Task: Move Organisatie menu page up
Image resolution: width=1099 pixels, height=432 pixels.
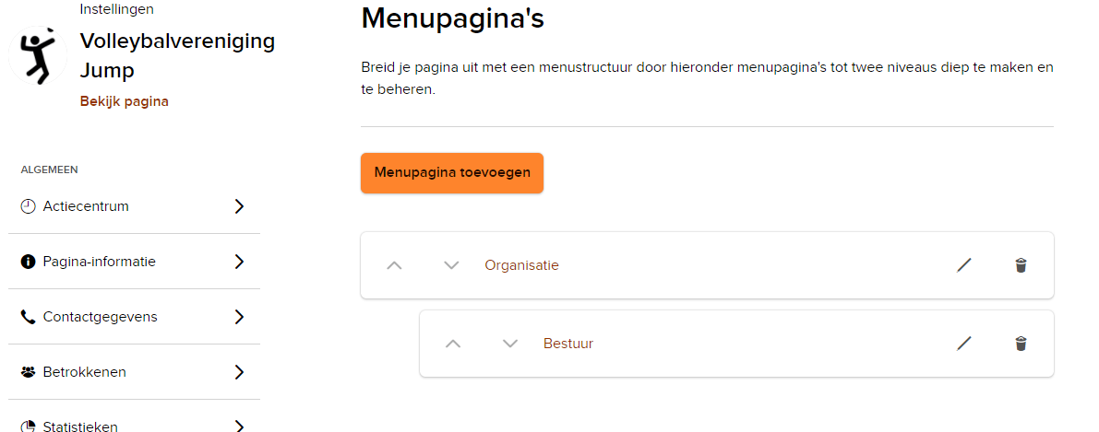Action: coord(394,265)
